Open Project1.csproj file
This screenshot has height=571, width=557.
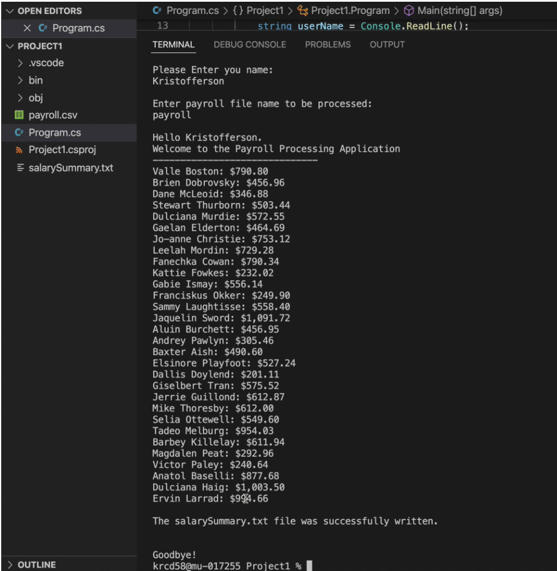click(62, 150)
